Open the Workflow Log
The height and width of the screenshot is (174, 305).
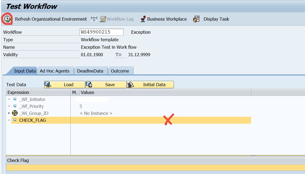click(117, 19)
